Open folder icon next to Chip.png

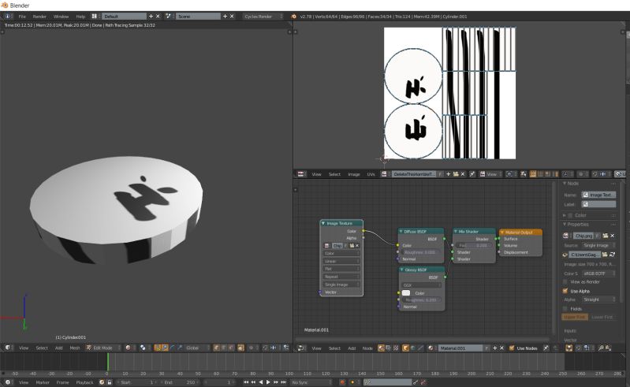coord(606,236)
